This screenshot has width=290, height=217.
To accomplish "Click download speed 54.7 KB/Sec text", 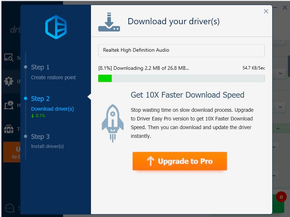I will point(253,68).
